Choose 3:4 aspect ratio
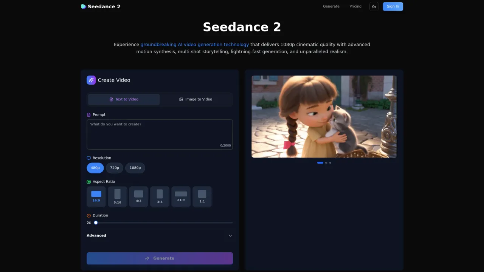484x272 pixels. pyautogui.click(x=160, y=196)
